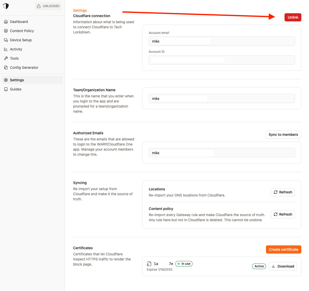Click the Content Policy layers icon
309x291 pixels.
pos(6,31)
